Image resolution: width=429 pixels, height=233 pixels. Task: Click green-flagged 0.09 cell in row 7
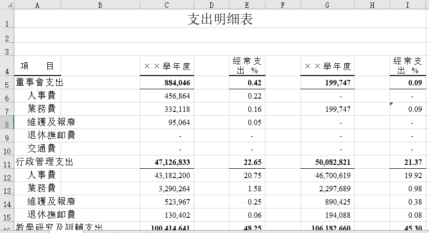point(407,109)
